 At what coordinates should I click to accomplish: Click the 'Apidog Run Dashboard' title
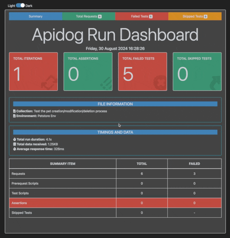point(115,35)
